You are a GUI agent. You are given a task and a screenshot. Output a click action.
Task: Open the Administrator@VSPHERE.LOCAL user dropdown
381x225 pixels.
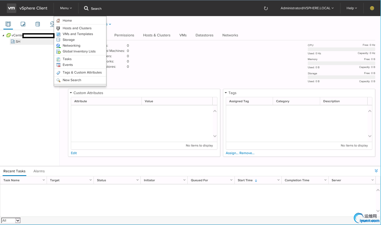click(x=307, y=8)
